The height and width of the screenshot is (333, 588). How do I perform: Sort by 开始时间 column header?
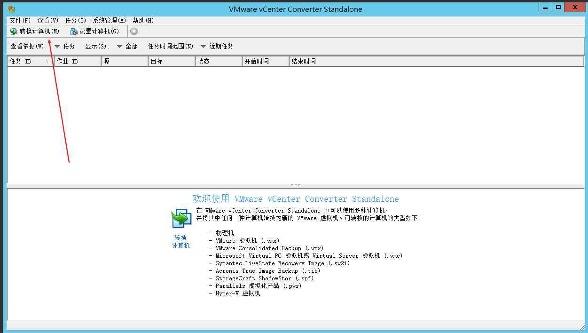pos(266,62)
